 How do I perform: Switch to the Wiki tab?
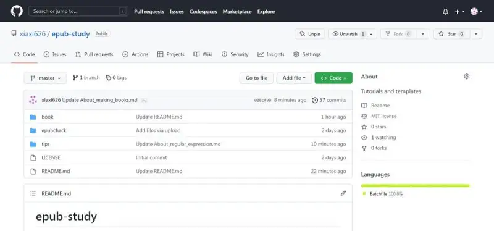click(x=203, y=54)
